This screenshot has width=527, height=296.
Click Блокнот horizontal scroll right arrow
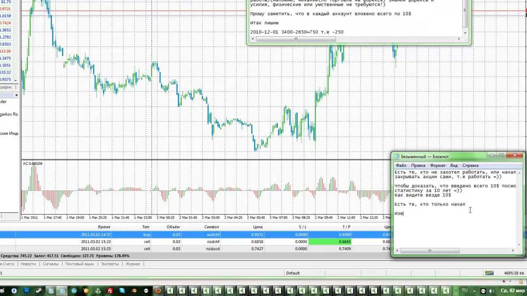click(513, 250)
